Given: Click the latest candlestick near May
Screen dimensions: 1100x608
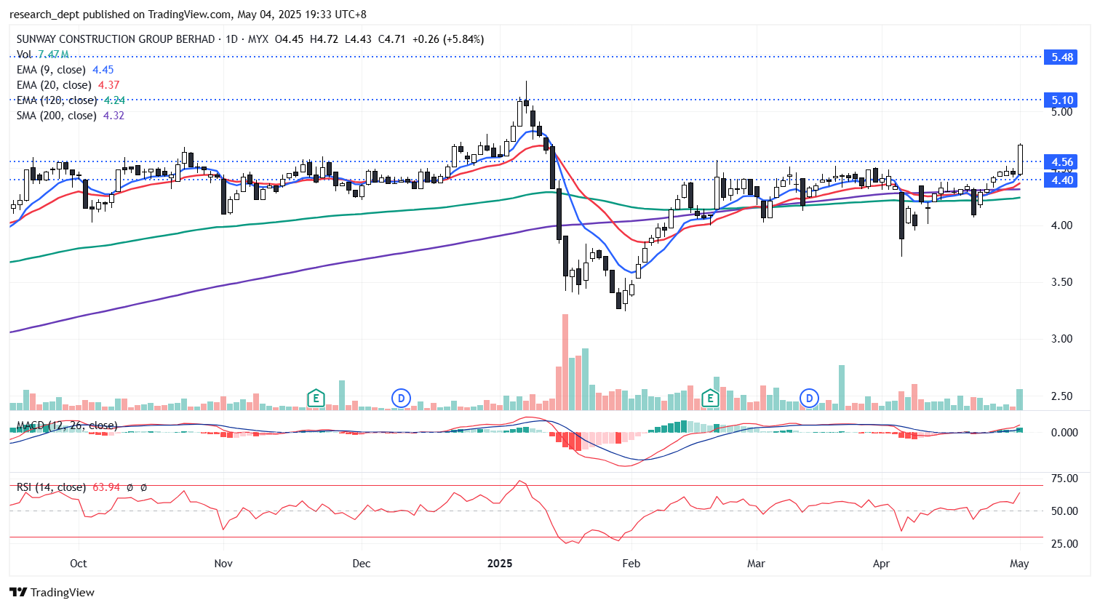Looking at the screenshot, I should [1020, 159].
